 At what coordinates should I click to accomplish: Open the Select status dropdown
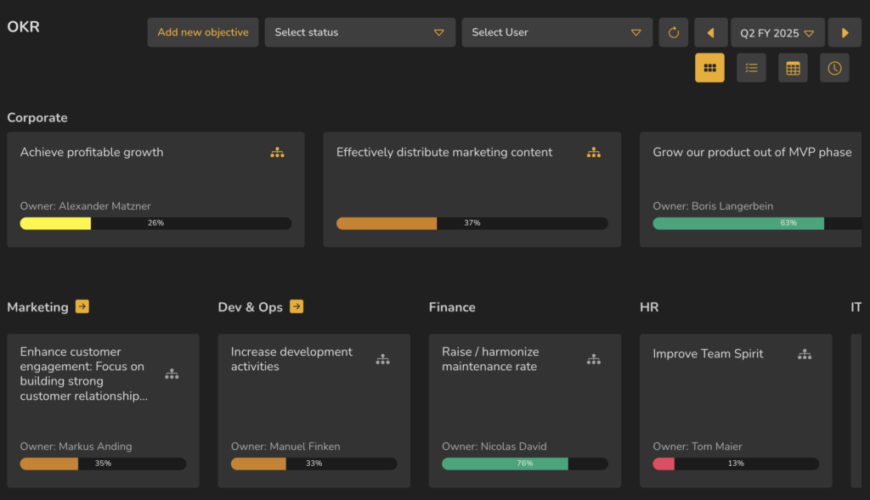(359, 32)
